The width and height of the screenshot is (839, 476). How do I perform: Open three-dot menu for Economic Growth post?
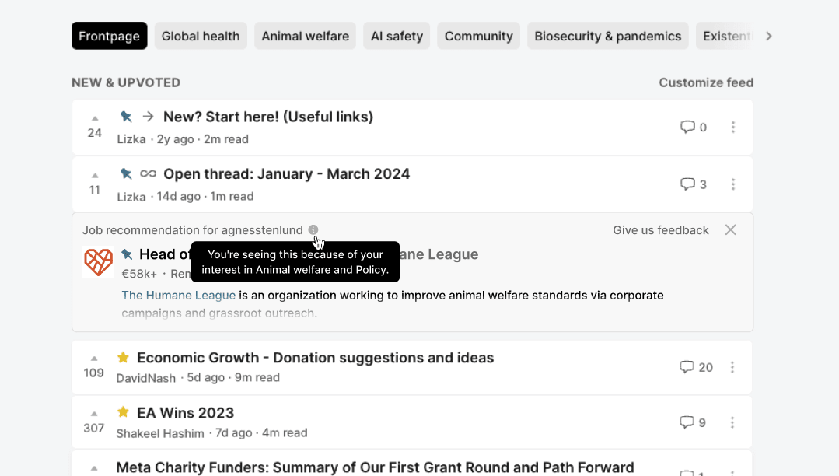[732, 367]
